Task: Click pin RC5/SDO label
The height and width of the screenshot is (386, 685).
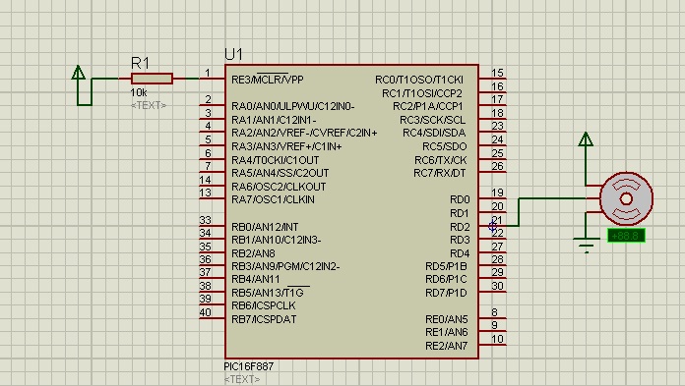Action: click(444, 146)
